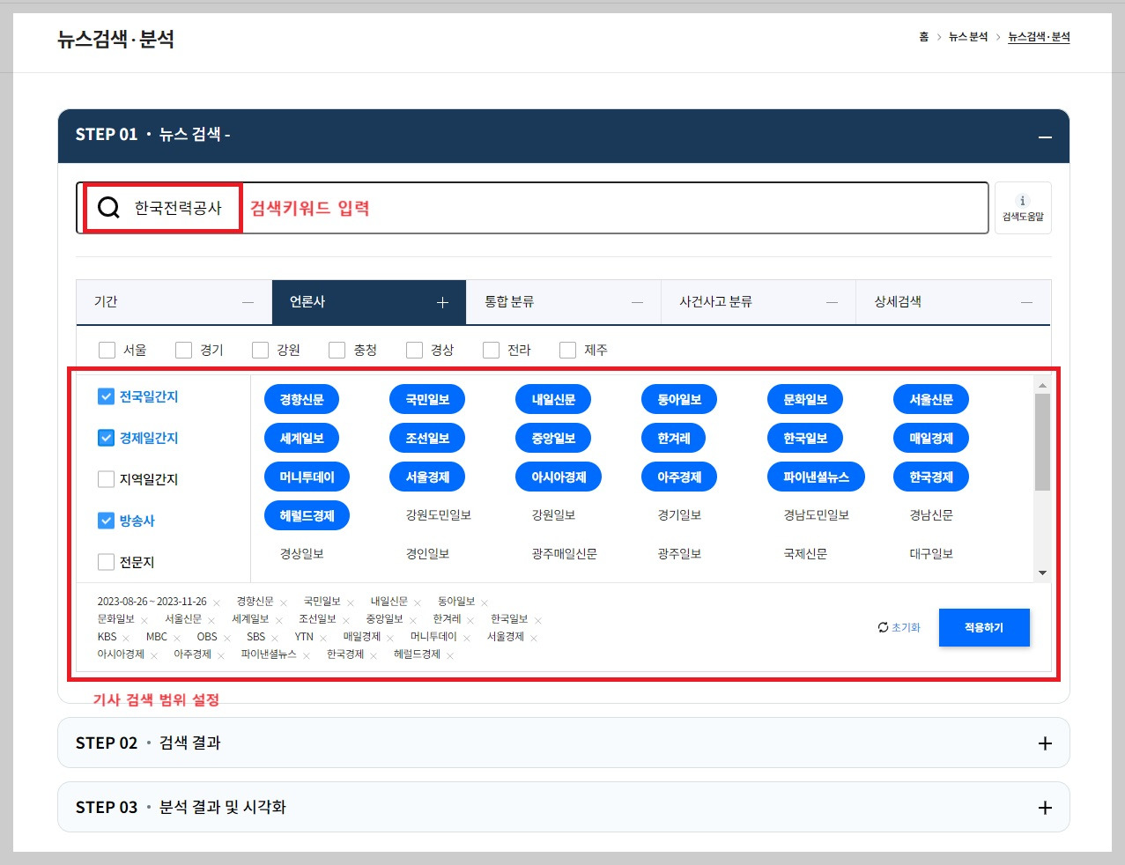Open 뉴스분석 breadcrumb link
This screenshot has height=865, width=1125.
coord(968,37)
